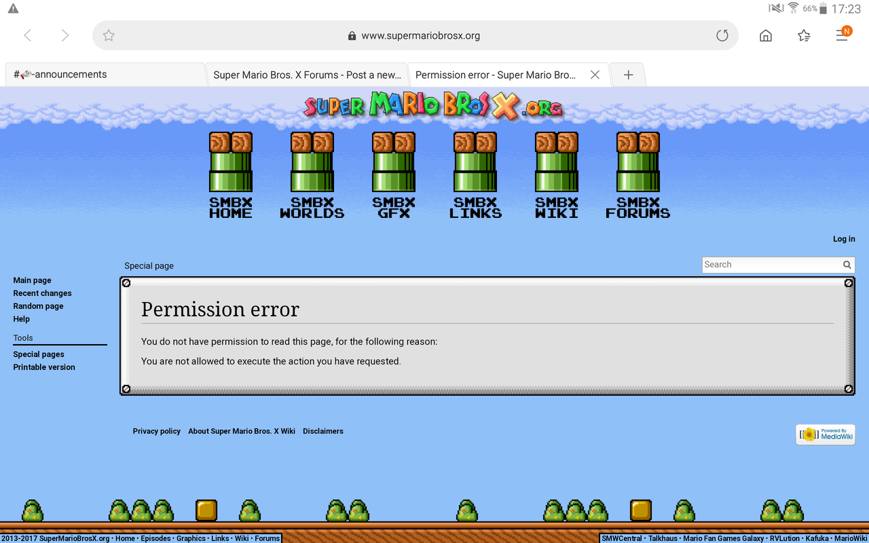869x543 pixels.
Task: Reload the page using the refresh icon
Action: click(722, 35)
